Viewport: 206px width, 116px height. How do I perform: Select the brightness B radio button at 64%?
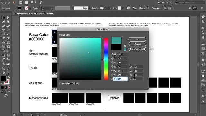tap(112, 63)
